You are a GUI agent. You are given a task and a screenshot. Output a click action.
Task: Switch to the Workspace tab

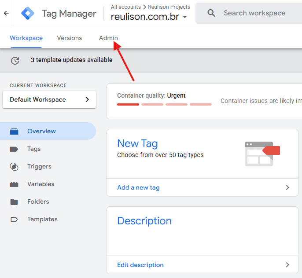[x=26, y=38]
